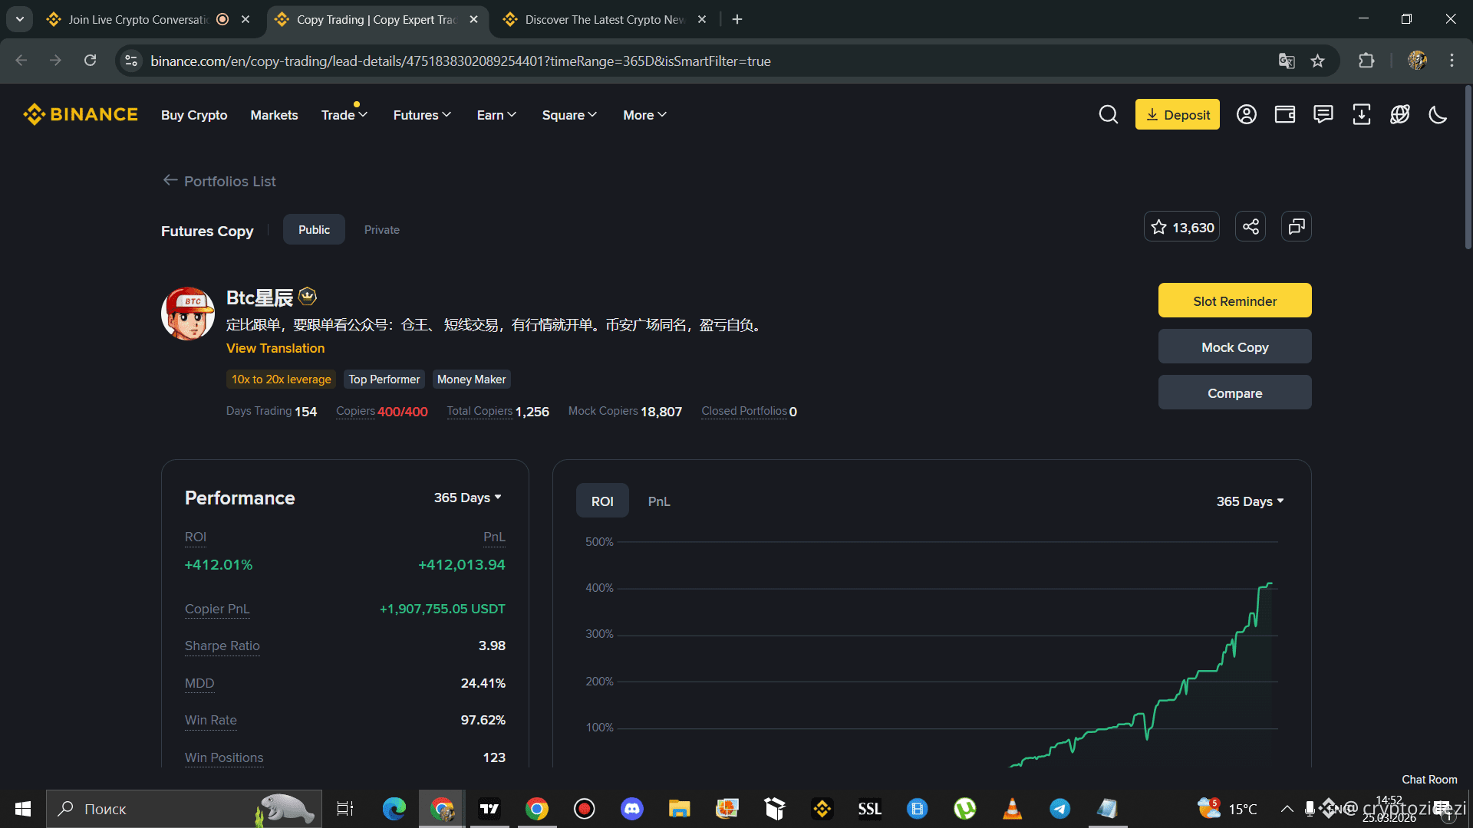Select the Public portfolio tab
This screenshot has height=828, width=1473.
[314, 229]
